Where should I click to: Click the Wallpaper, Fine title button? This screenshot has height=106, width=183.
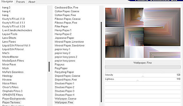[x=143, y=63]
